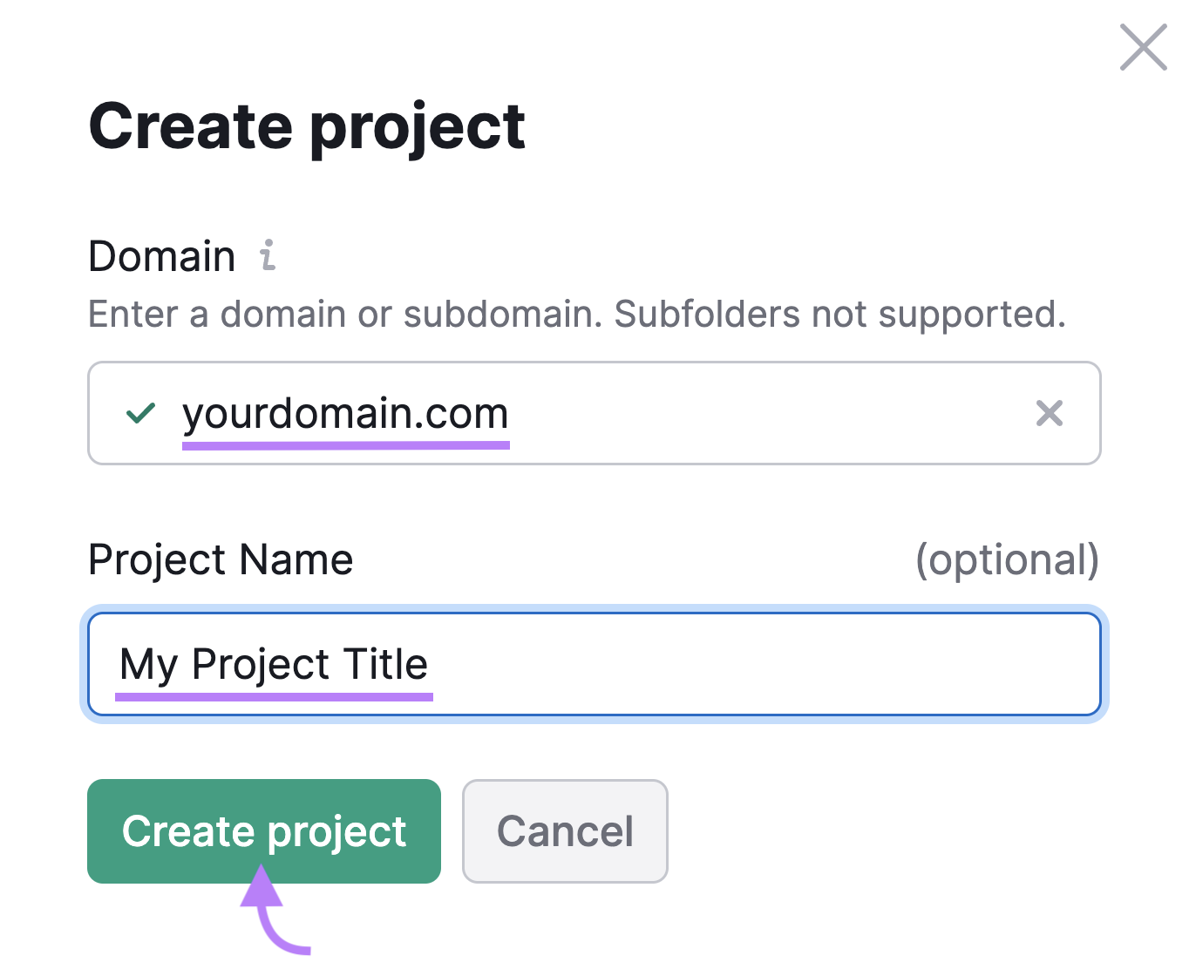Clear the yourdomain.com entry with the X
This screenshot has width=1196, height=969.
coord(1049,413)
